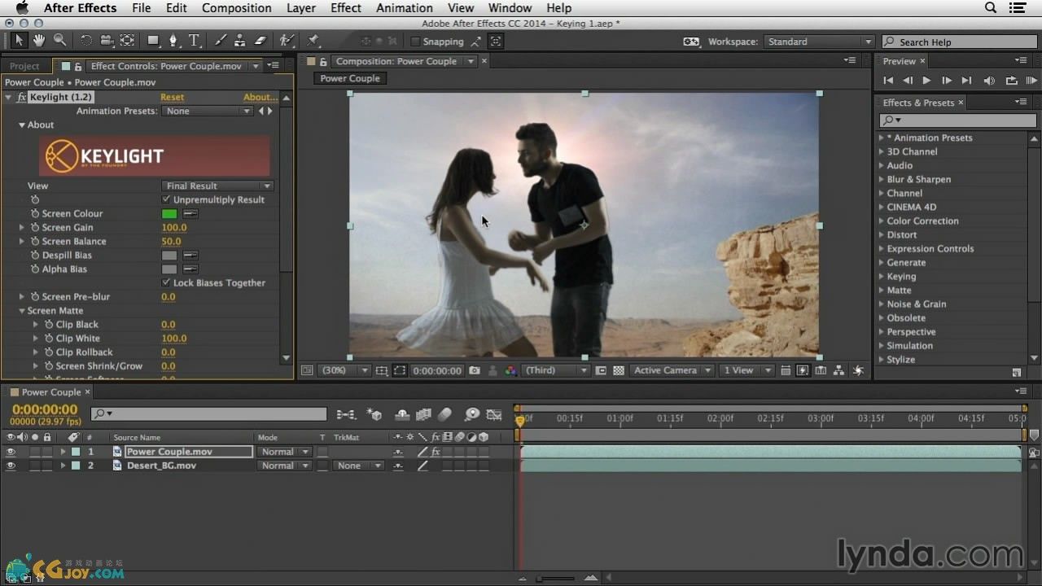Open the resolution (Third) dropdown
1042x586 pixels.
coord(556,370)
